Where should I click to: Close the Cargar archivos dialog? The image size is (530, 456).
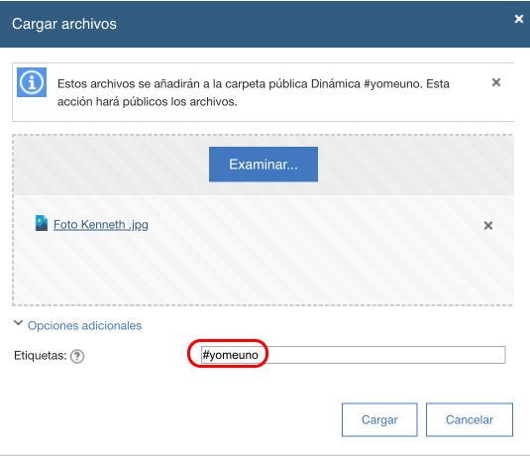[x=519, y=19]
